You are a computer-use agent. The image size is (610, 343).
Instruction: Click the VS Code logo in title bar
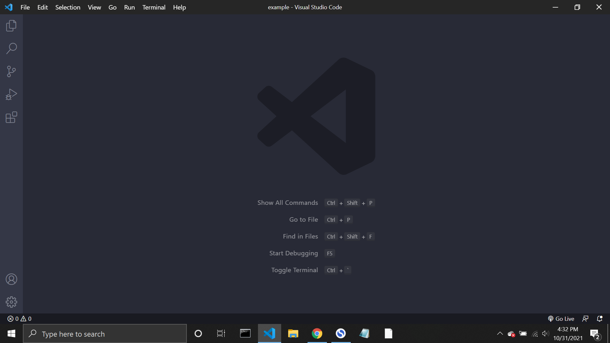click(9, 7)
